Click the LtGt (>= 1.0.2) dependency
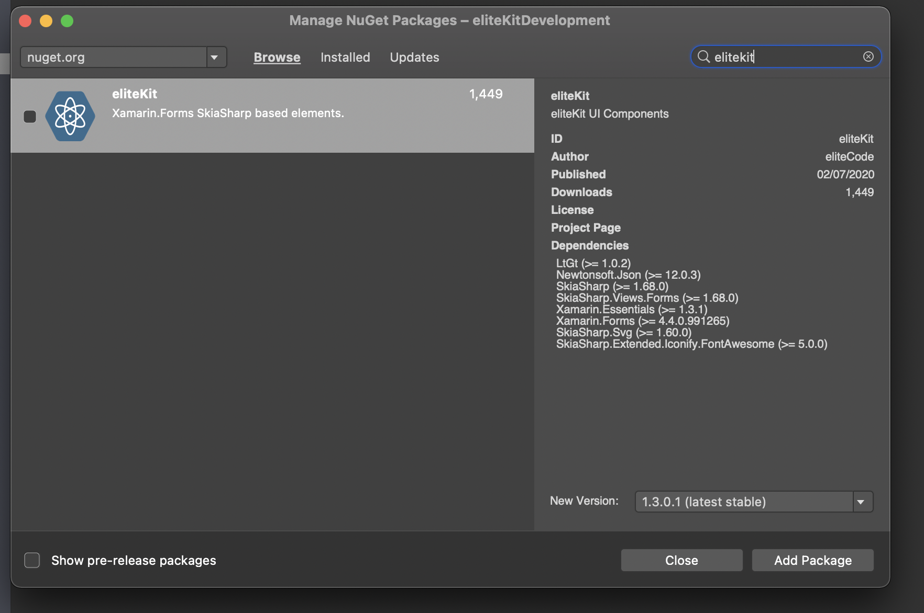This screenshot has width=924, height=613. coord(593,263)
